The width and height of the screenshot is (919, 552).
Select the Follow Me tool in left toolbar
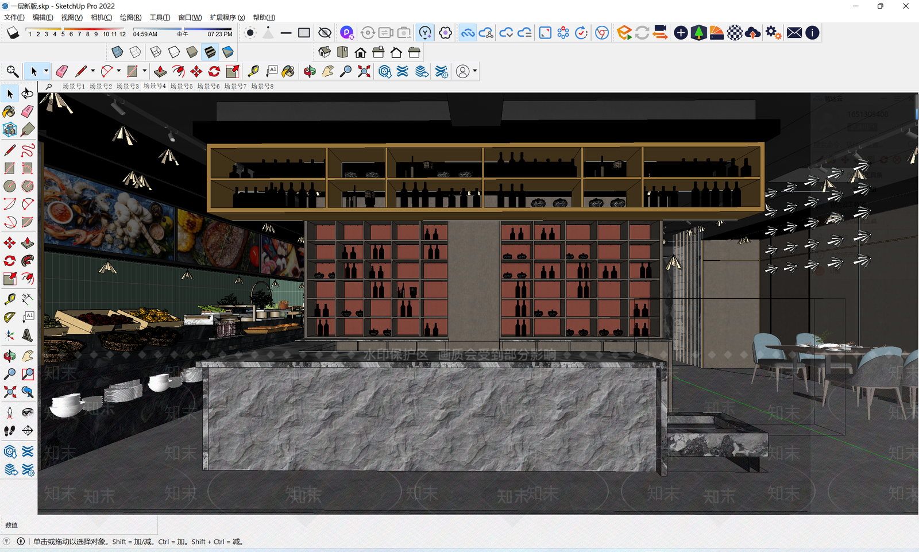click(28, 261)
